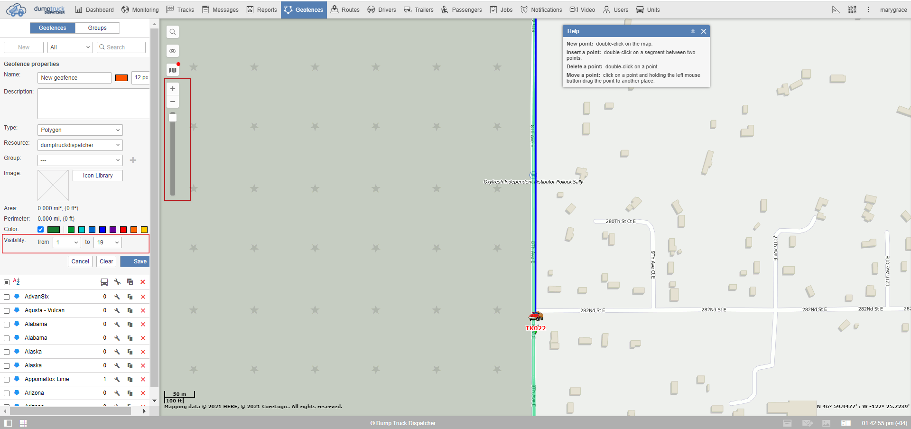Click the eye visibility icon on map
This screenshot has width=911, height=429.
[173, 51]
